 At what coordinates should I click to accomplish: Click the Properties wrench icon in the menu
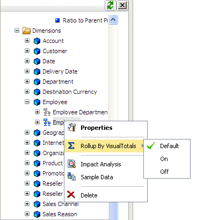[71, 127]
